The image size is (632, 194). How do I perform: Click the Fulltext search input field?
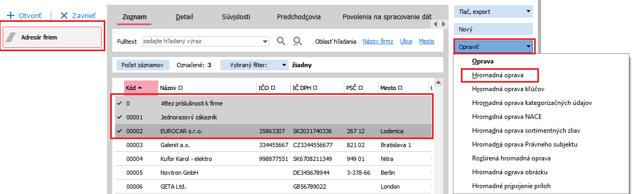pos(202,42)
